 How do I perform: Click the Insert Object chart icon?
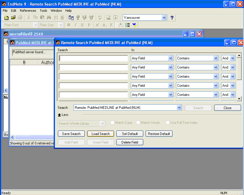click(116, 18)
